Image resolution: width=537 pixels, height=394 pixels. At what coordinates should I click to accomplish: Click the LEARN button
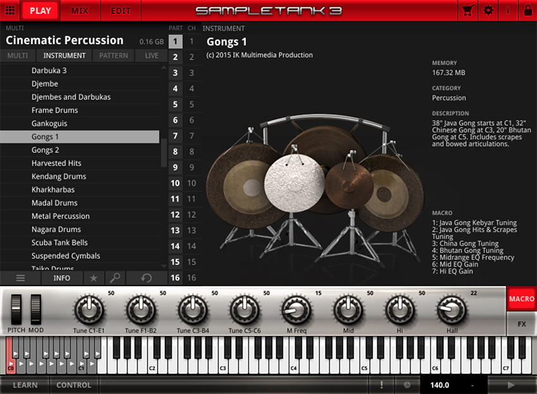point(25,385)
